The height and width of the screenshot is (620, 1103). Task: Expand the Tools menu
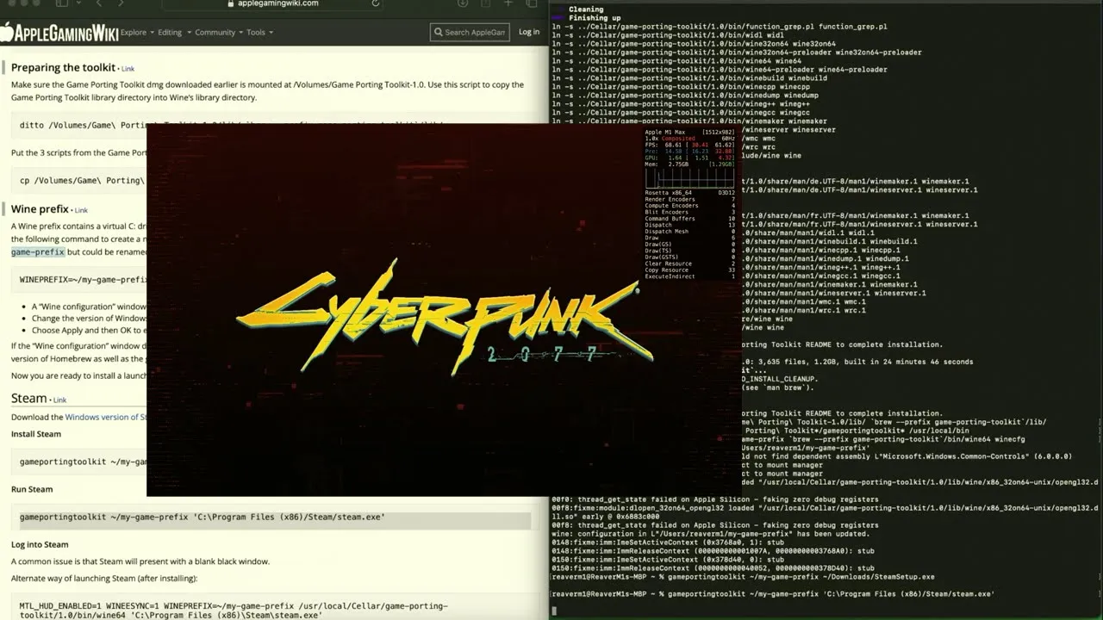(259, 33)
